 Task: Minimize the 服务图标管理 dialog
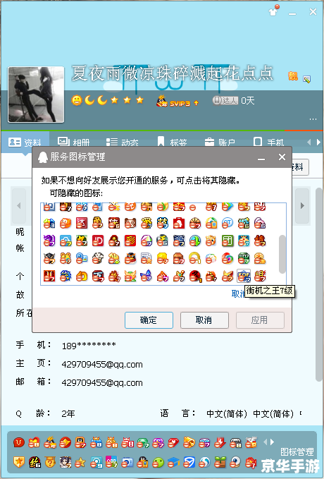[x=261, y=158]
